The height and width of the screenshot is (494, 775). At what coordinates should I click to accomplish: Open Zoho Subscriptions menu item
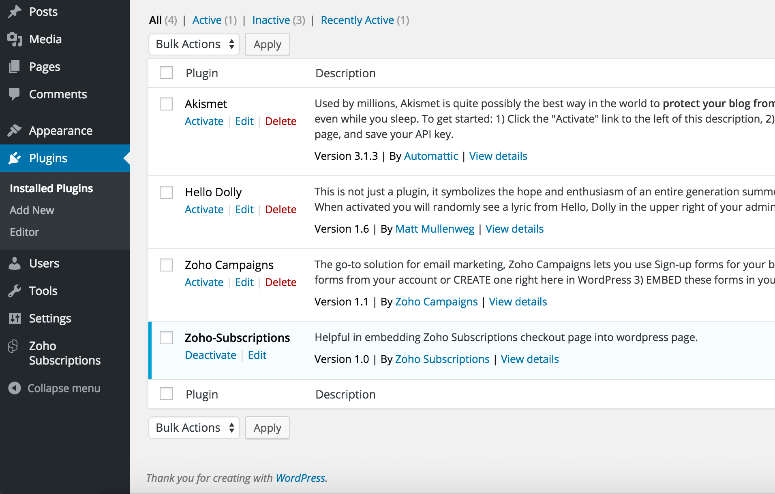pyautogui.click(x=65, y=353)
